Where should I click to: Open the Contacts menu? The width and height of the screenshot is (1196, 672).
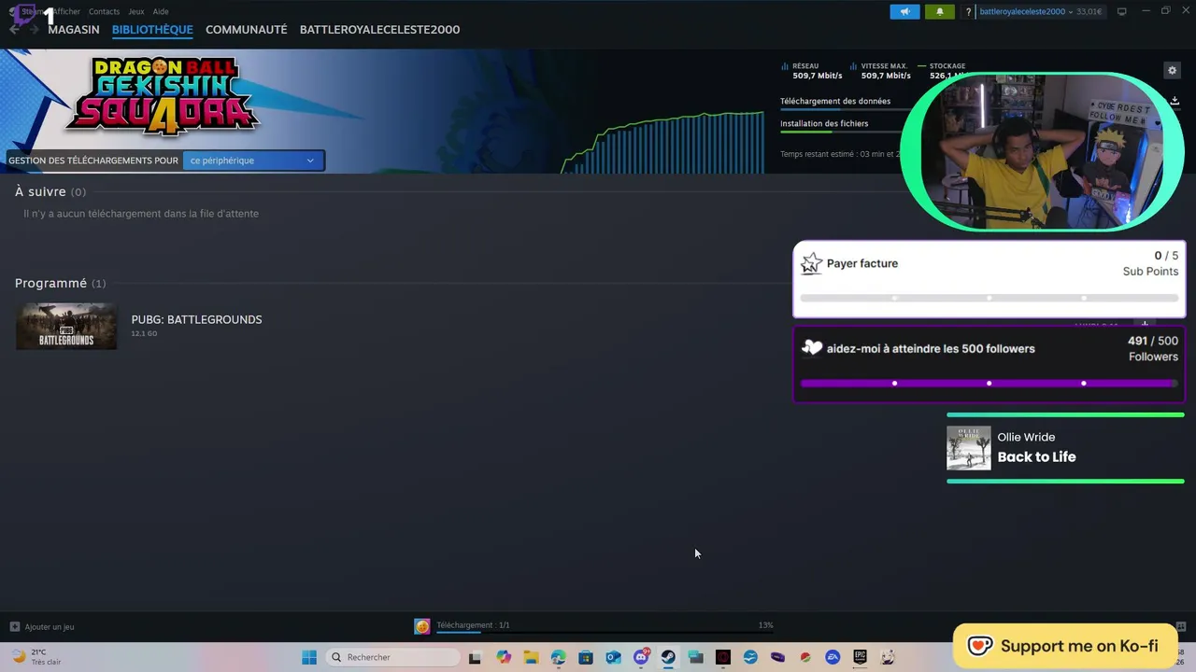coord(104,11)
